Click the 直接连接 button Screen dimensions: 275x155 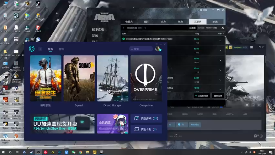click(218, 96)
